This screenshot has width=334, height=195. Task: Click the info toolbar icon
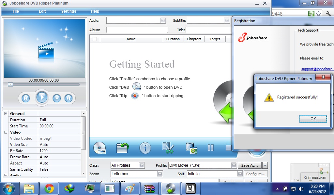pyautogui.click(x=145, y=148)
